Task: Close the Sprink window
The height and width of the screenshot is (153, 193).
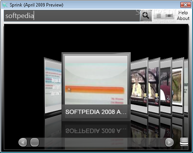Action: click(x=185, y=5)
